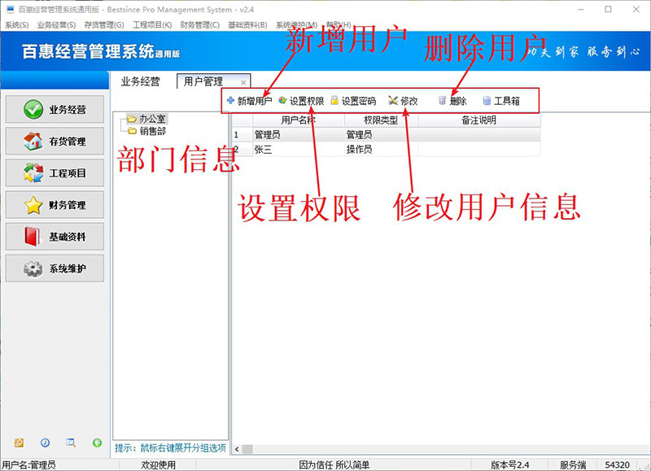651x471 pixels.
Task: Sort by the 权限类型 column header
Action: (381, 120)
